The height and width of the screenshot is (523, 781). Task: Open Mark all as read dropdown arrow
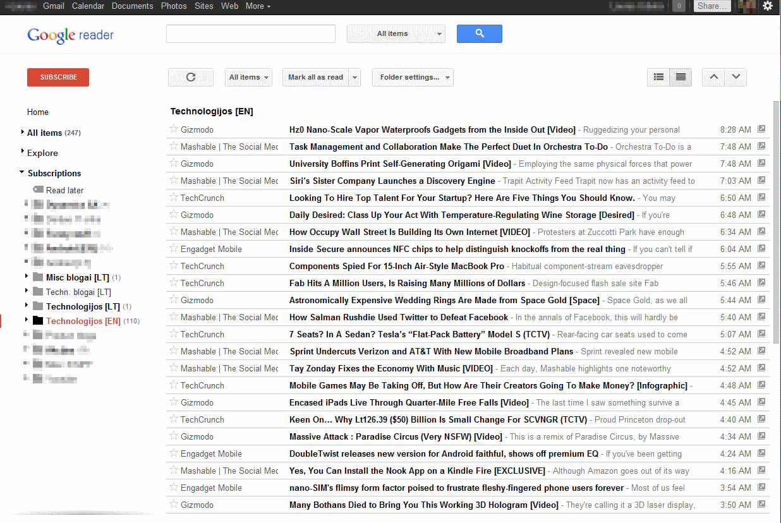pos(354,77)
